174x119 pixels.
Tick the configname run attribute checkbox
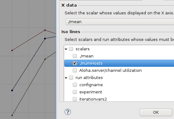pyautogui.click(x=75, y=85)
